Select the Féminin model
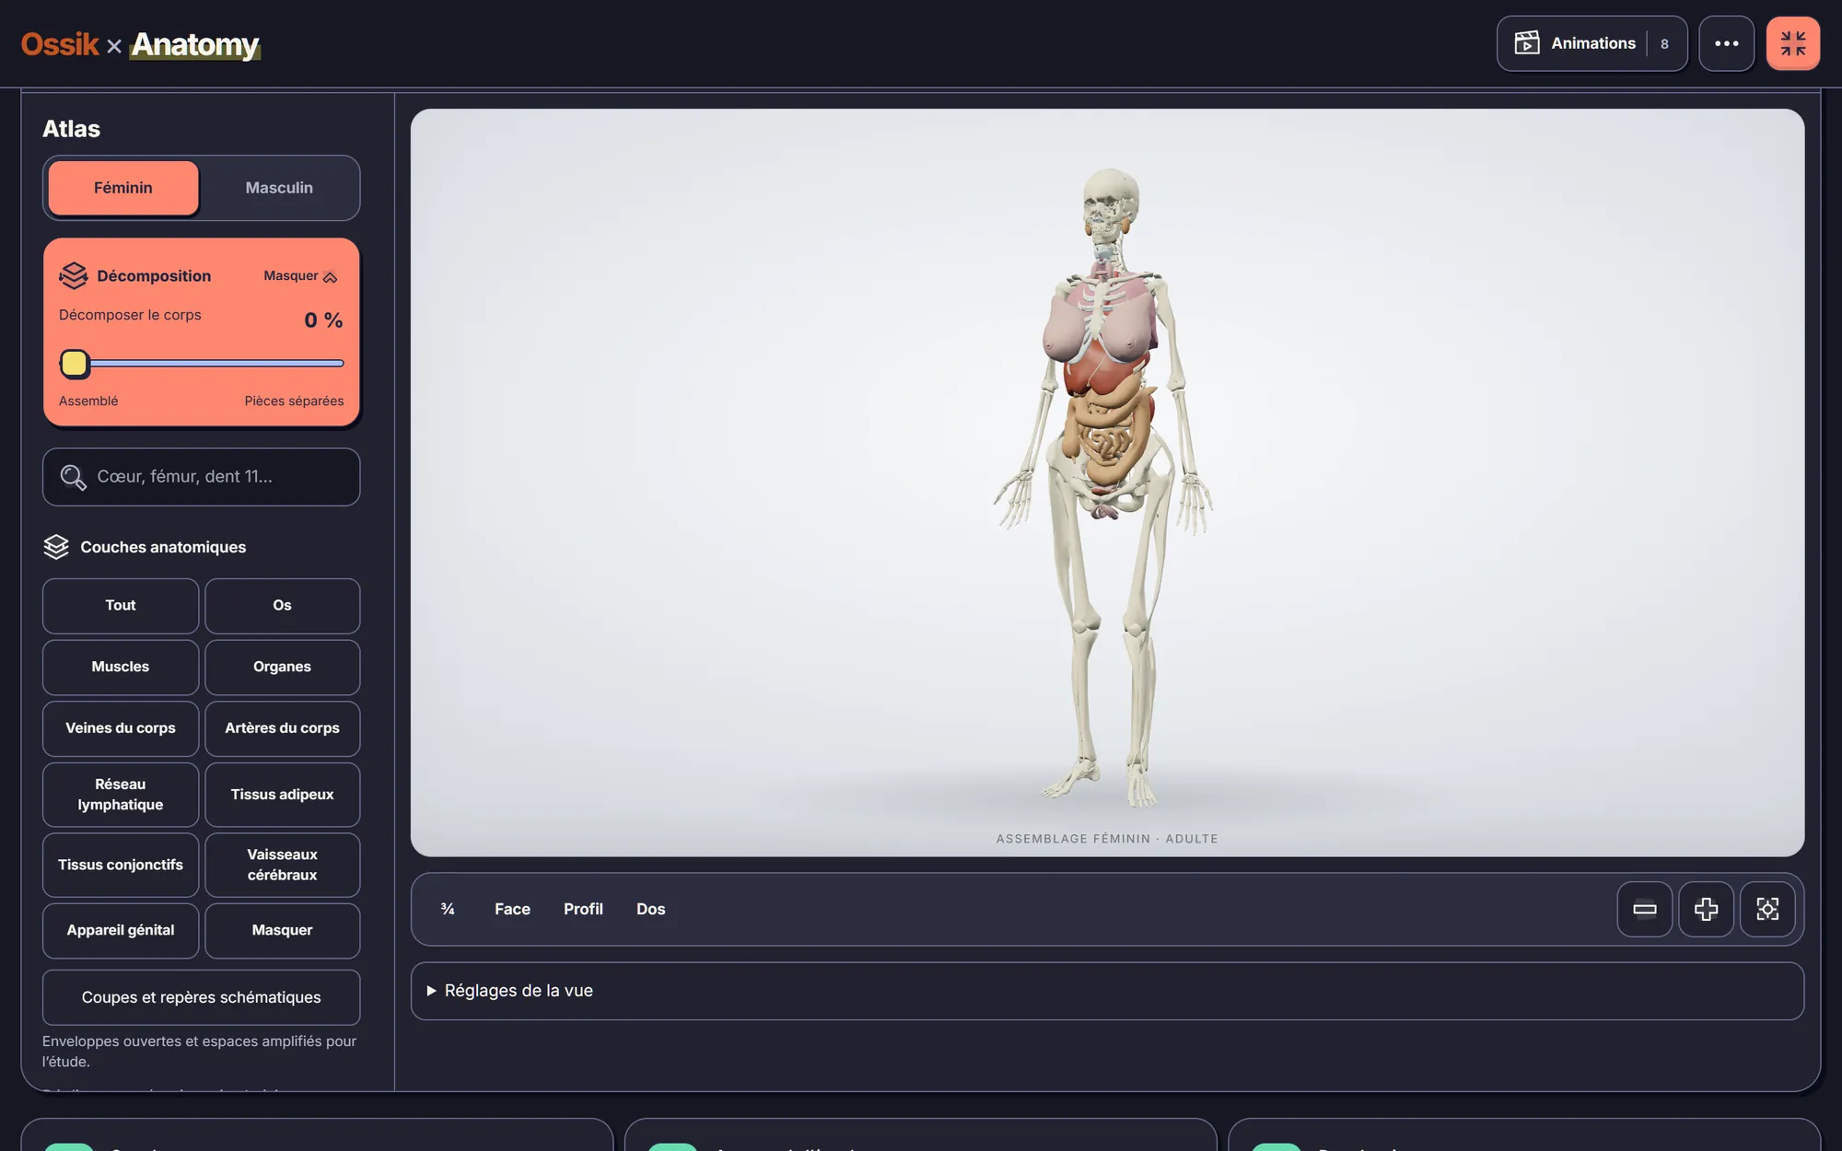This screenshot has height=1151, width=1842. (123, 188)
